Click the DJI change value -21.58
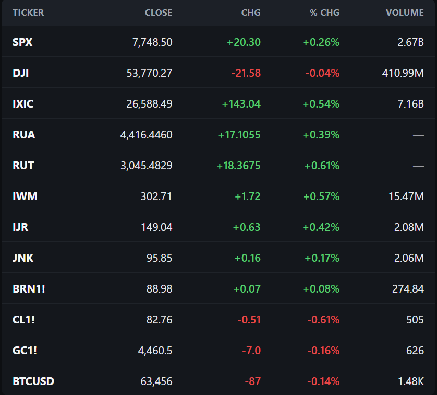Screen dimensions: 437x395 coord(246,73)
